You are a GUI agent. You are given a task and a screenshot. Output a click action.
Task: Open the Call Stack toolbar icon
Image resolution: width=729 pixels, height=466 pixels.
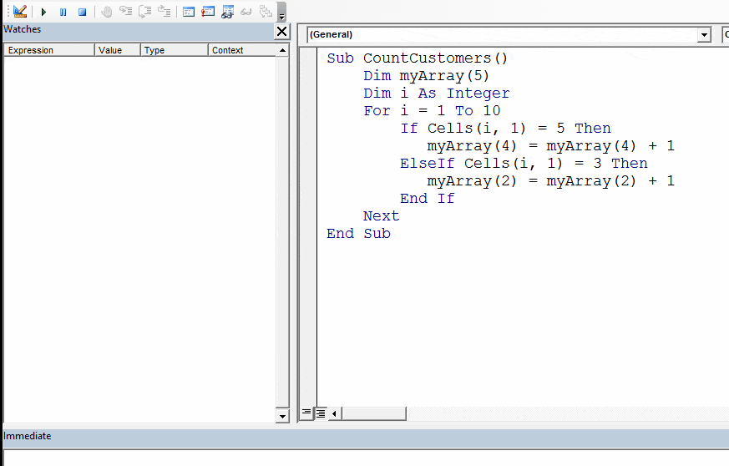[x=266, y=12]
